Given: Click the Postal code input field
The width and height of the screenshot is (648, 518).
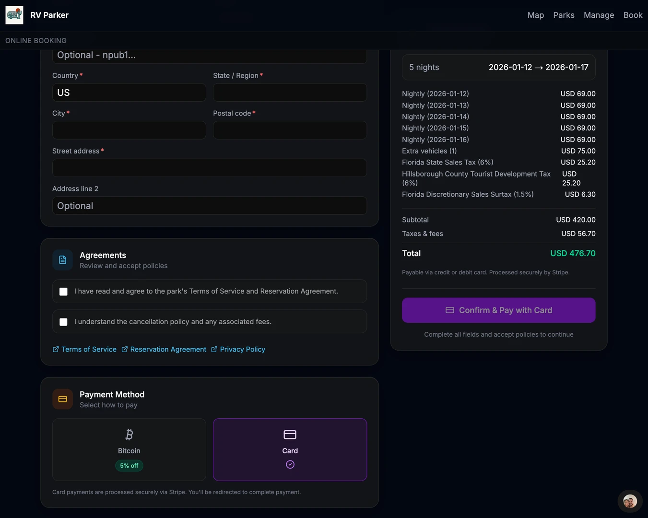Looking at the screenshot, I should pos(290,130).
